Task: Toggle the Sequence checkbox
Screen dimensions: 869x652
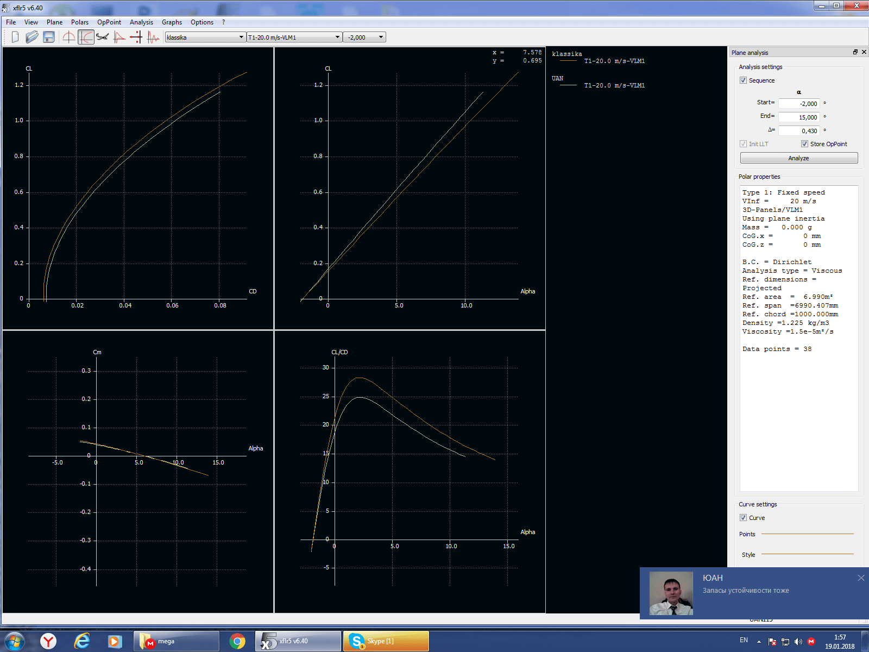Action: tap(743, 80)
